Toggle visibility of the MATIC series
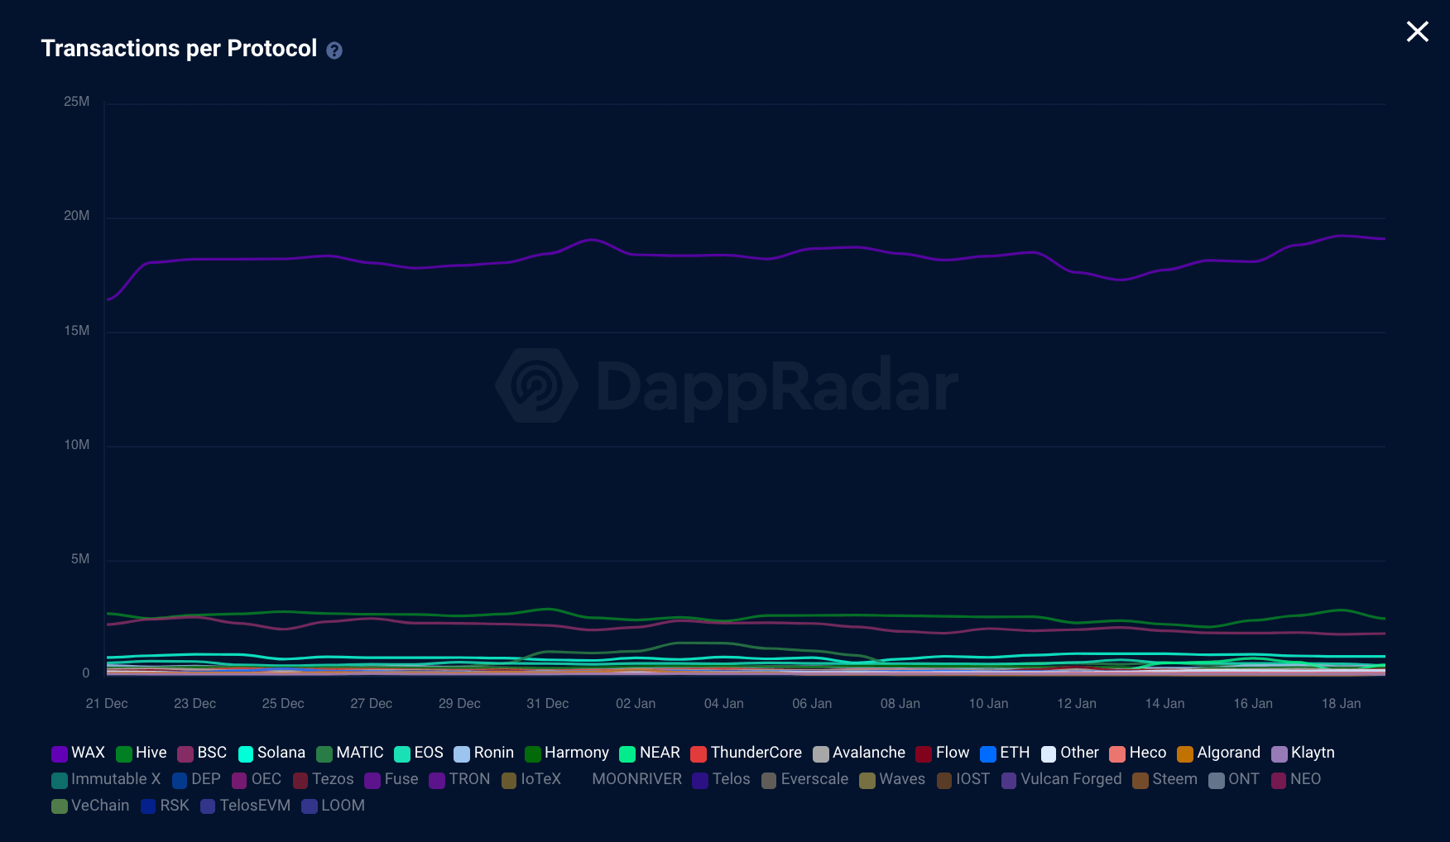 point(325,753)
